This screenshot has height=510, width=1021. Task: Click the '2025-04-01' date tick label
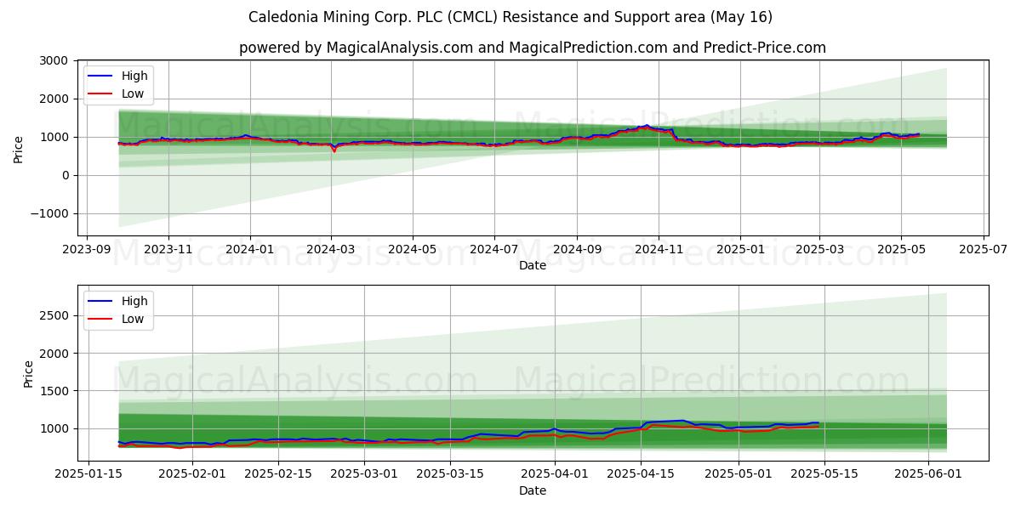[x=555, y=476]
